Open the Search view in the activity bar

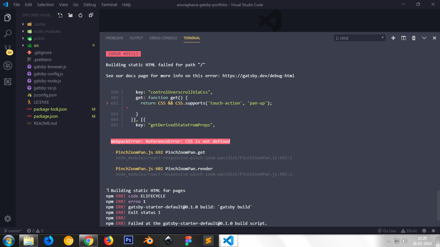coord(8,33)
